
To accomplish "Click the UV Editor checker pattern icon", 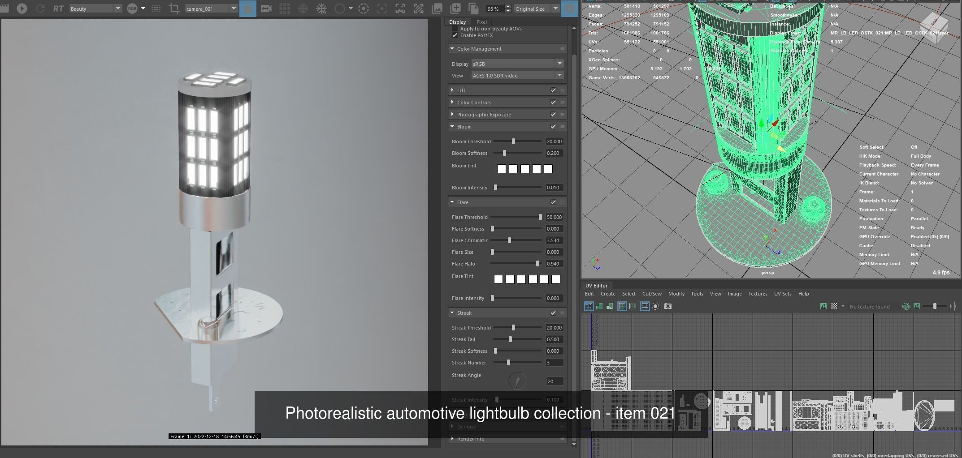I will click(834, 306).
